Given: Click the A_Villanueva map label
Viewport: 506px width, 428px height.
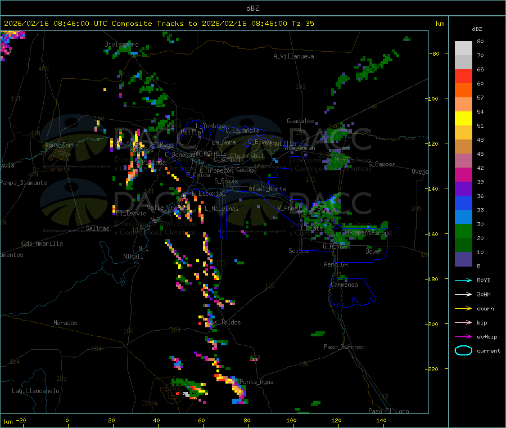Looking at the screenshot, I should click(x=293, y=56).
